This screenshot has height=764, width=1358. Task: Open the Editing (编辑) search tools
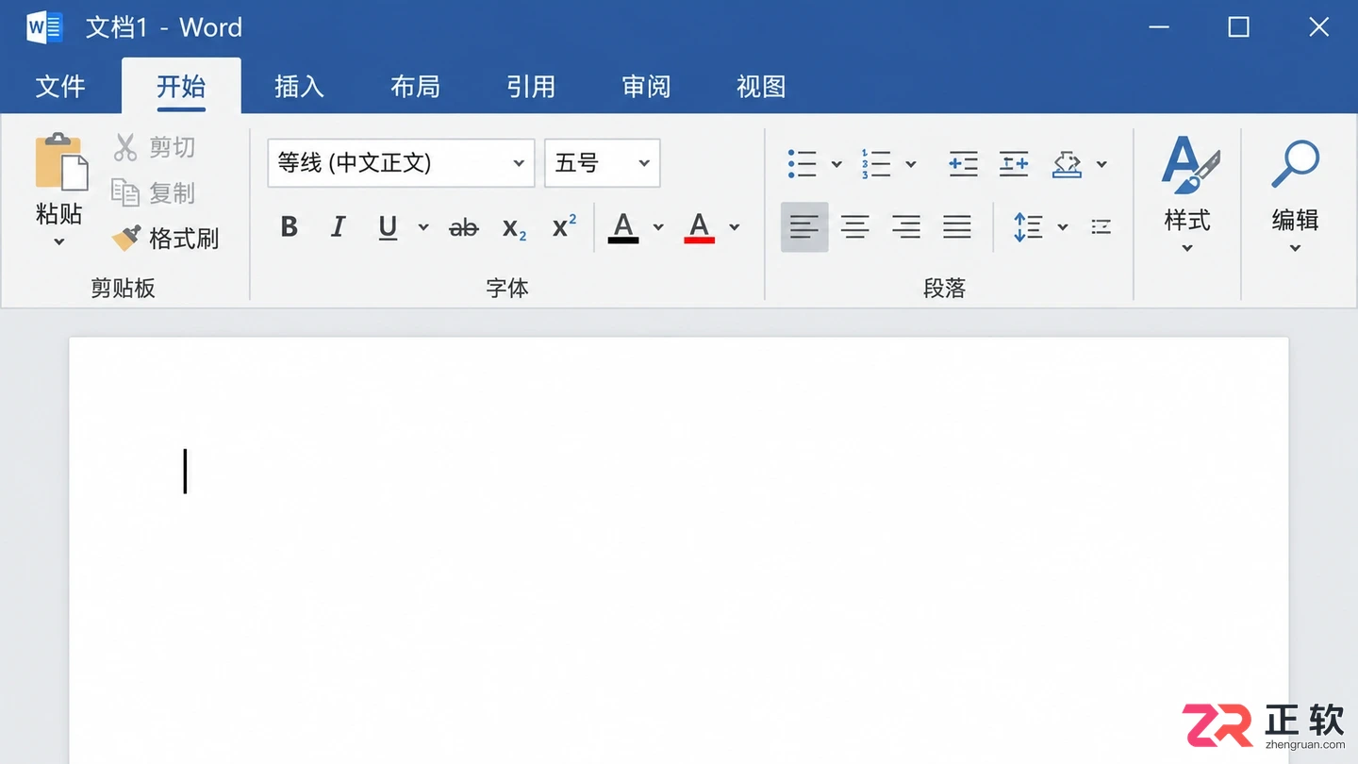point(1295,195)
